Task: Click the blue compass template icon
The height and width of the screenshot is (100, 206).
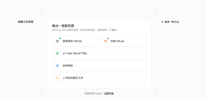Action: [x=57, y=66]
